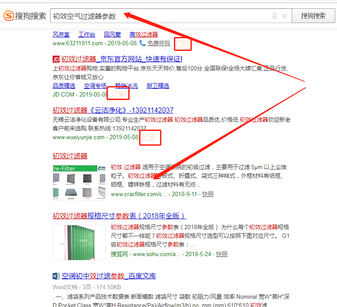This screenshot has height=307, width=337.
Task: Open the 品质精选 sublink
Action: tap(64, 86)
